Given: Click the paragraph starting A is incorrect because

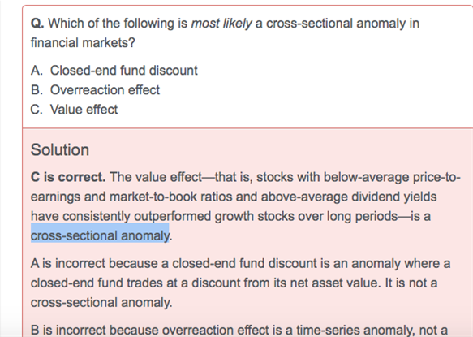Looking at the screenshot, I should point(240,283).
